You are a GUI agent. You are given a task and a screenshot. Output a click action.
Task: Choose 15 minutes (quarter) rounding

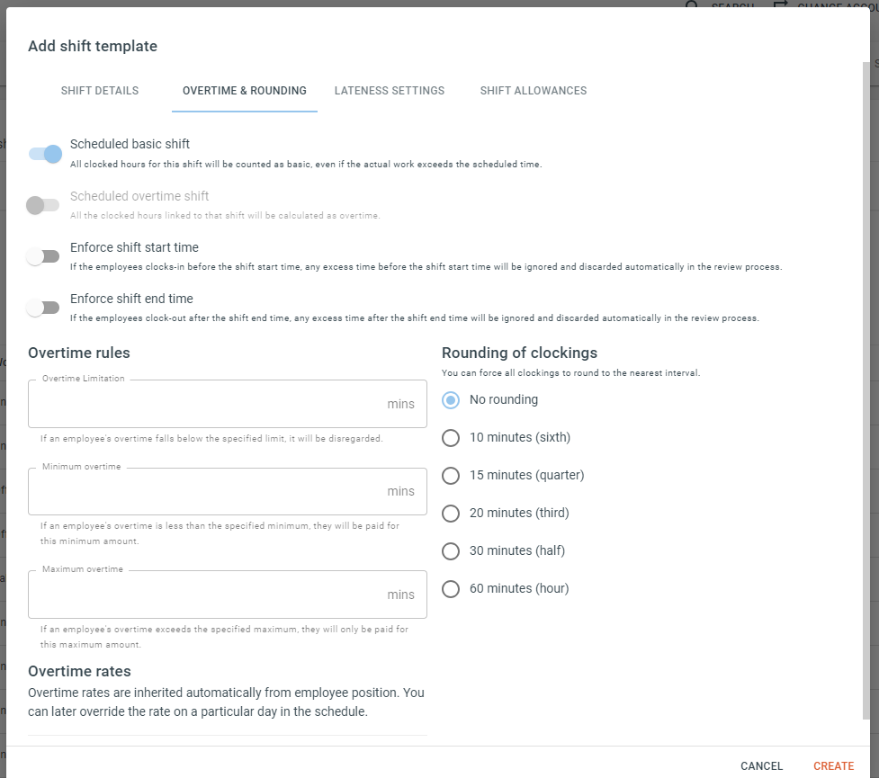pyautogui.click(x=451, y=475)
